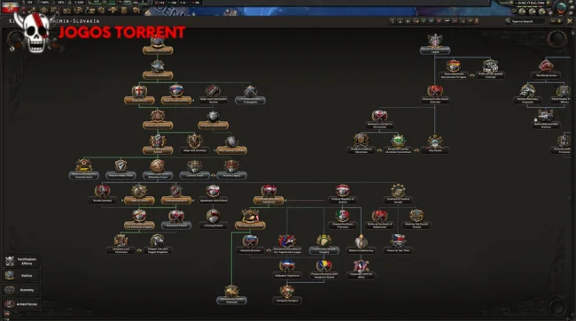Click the Ally Russia label

pyautogui.click(x=435, y=150)
